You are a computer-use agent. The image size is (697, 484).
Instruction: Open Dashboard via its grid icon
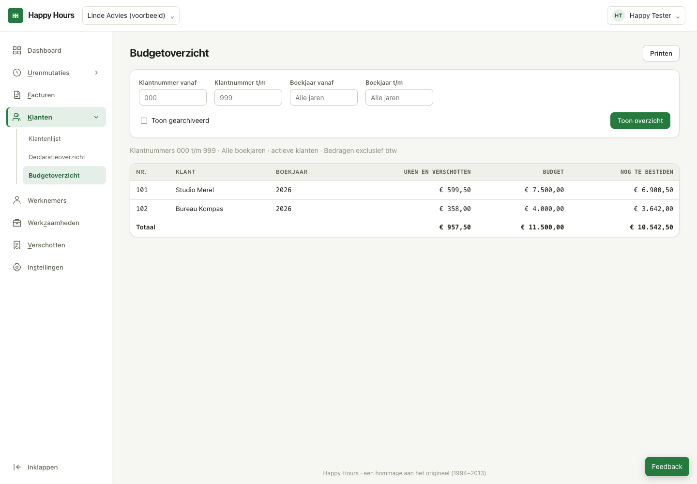point(17,50)
